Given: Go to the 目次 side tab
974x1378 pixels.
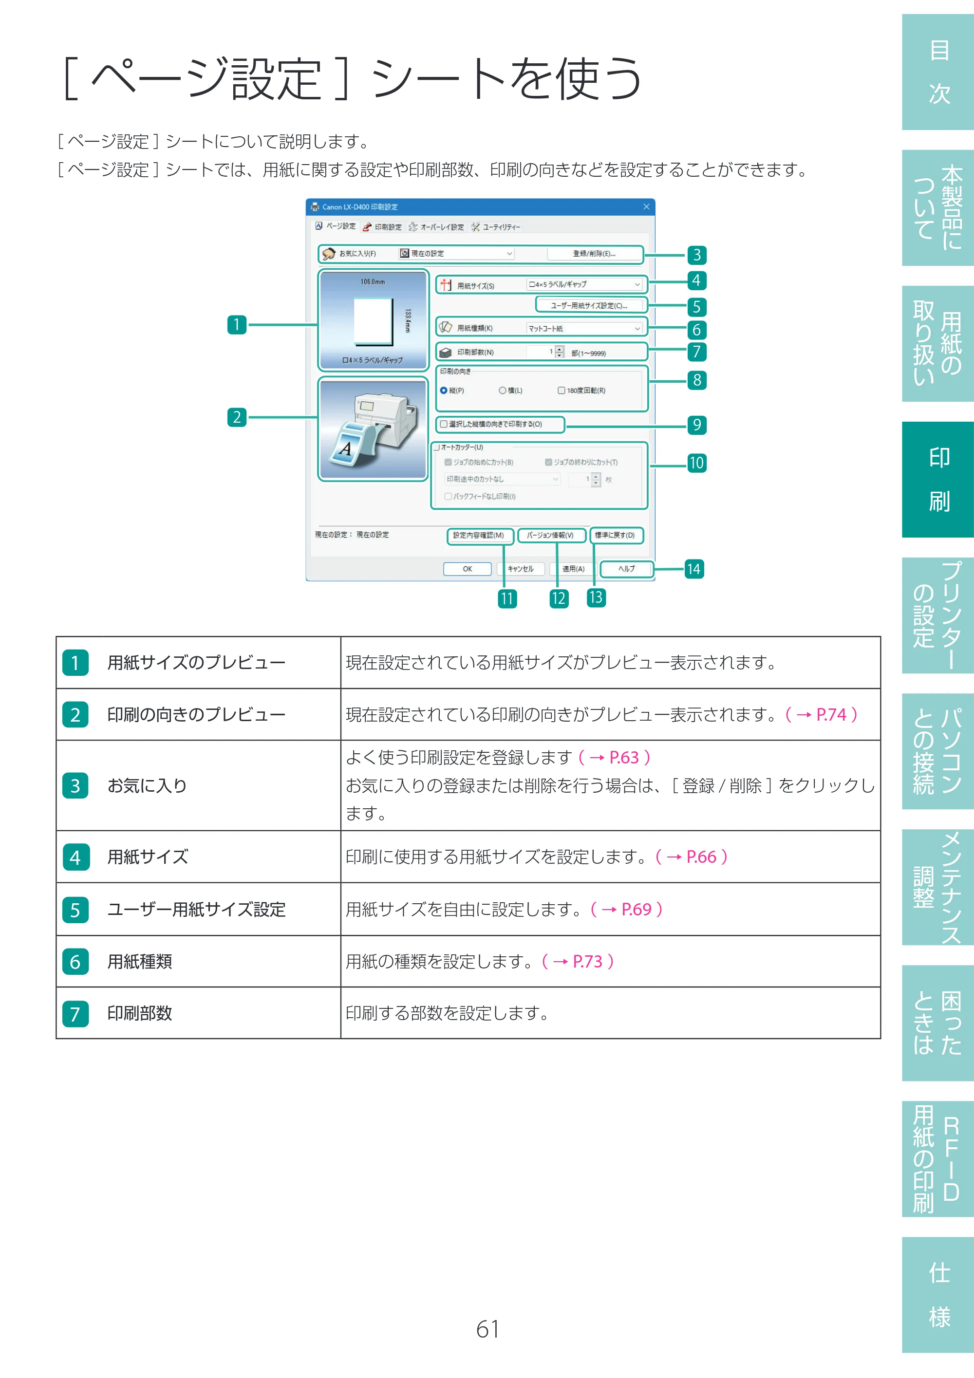Looking at the screenshot, I should coord(938,73).
